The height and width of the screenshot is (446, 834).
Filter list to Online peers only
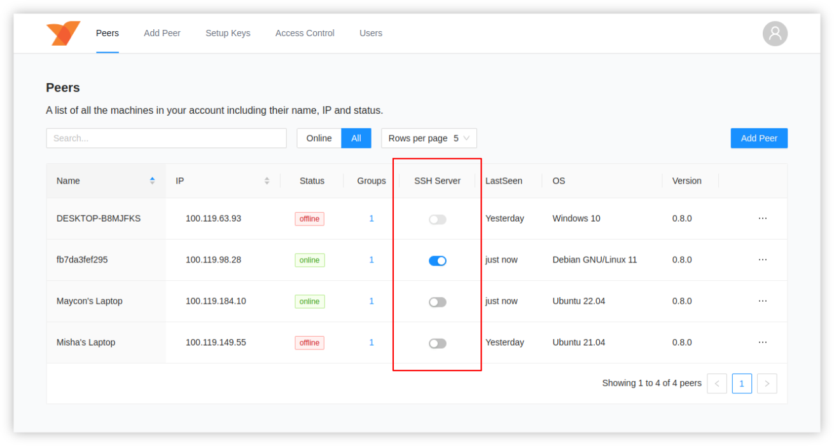click(319, 139)
